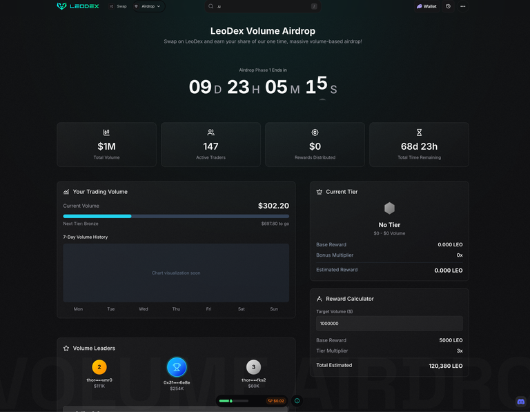This screenshot has height=412, width=530.
Task: Click the Rewards Distributed coin icon
Action: 315,132
